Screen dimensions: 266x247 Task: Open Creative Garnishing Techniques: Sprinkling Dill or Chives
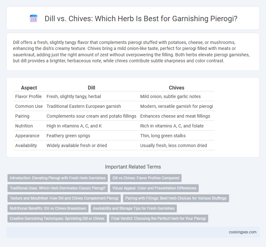click(x=57, y=219)
